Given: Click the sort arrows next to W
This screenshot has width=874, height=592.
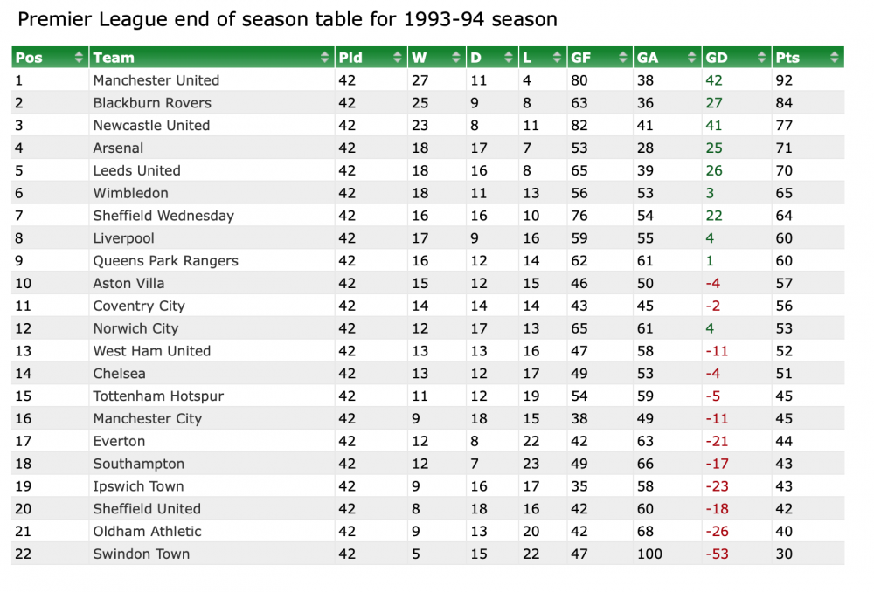Looking at the screenshot, I should point(455,58).
